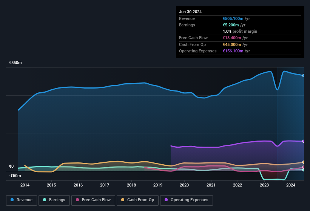Click the Earnings label in tooltip
The image size is (310, 211).
[187, 25]
